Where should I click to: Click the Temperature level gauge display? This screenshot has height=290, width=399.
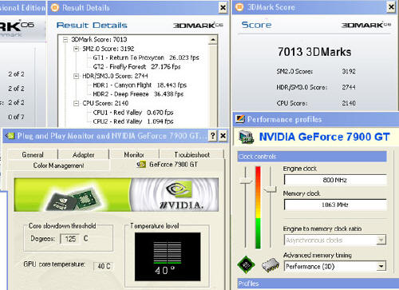[168, 256]
